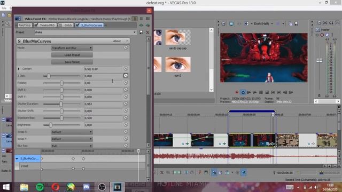Screen dimensions: 342x192
Task: Delete the preset with the X icon
Action: click(x=147, y=32)
